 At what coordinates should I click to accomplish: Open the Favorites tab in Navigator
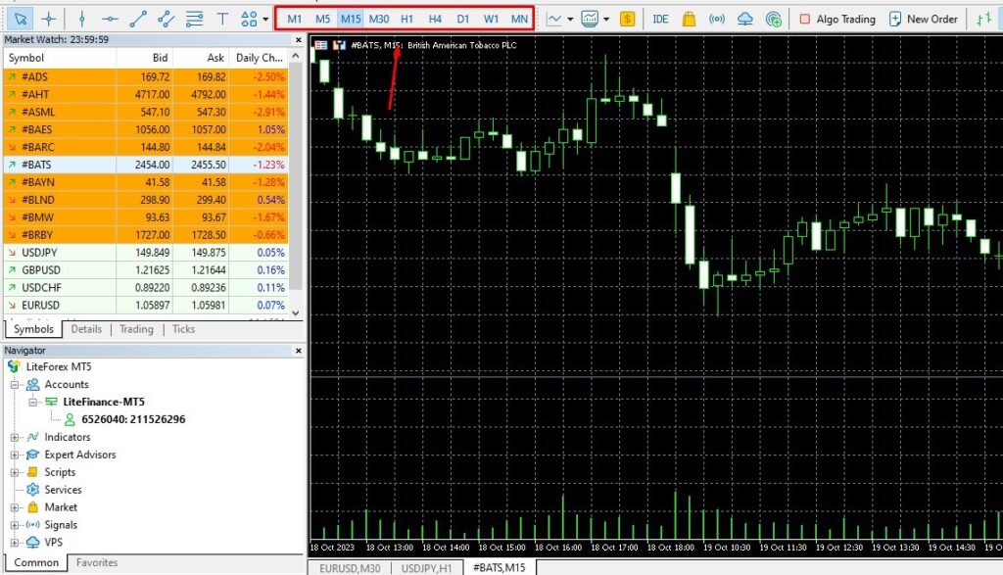tap(97, 562)
